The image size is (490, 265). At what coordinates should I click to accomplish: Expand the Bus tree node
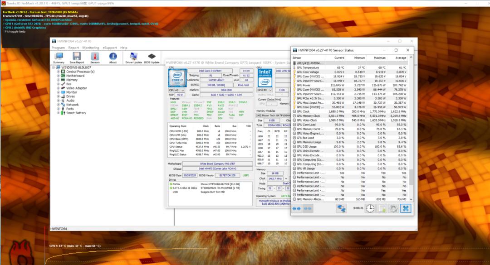click(58, 84)
